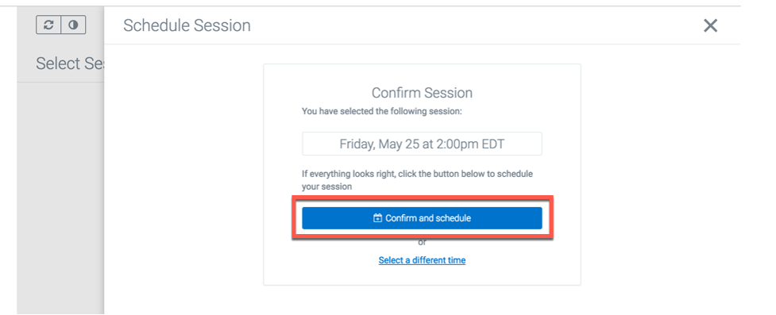
Task: Click the word 'schedule' on the blue button
Action: 454,218
